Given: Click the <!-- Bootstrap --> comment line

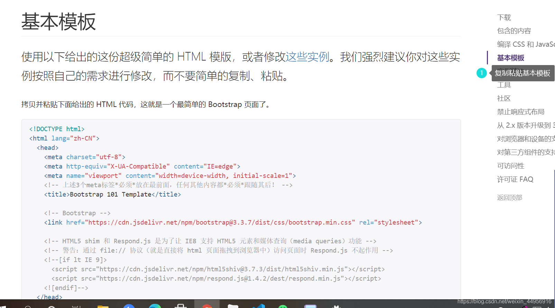Looking at the screenshot, I should [x=77, y=213].
